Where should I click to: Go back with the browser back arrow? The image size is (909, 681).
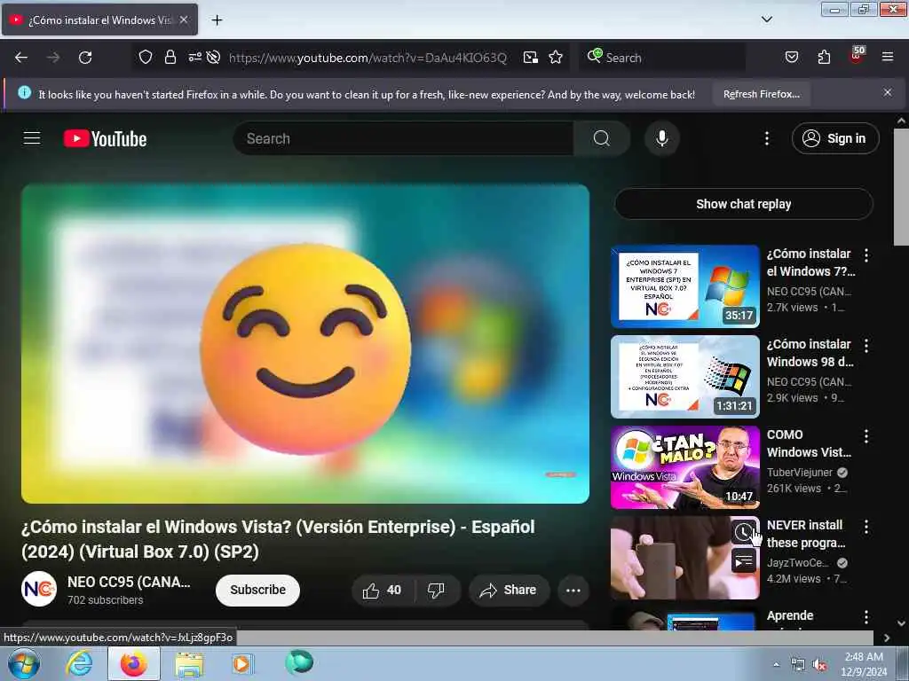click(x=21, y=58)
